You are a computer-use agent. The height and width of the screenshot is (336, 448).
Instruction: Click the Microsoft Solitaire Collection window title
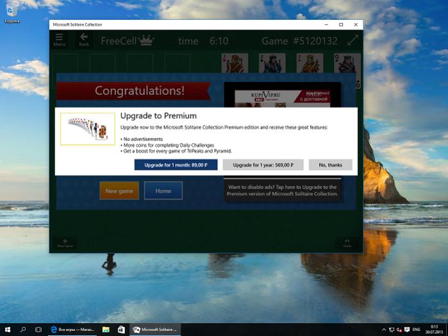[x=78, y=24]
